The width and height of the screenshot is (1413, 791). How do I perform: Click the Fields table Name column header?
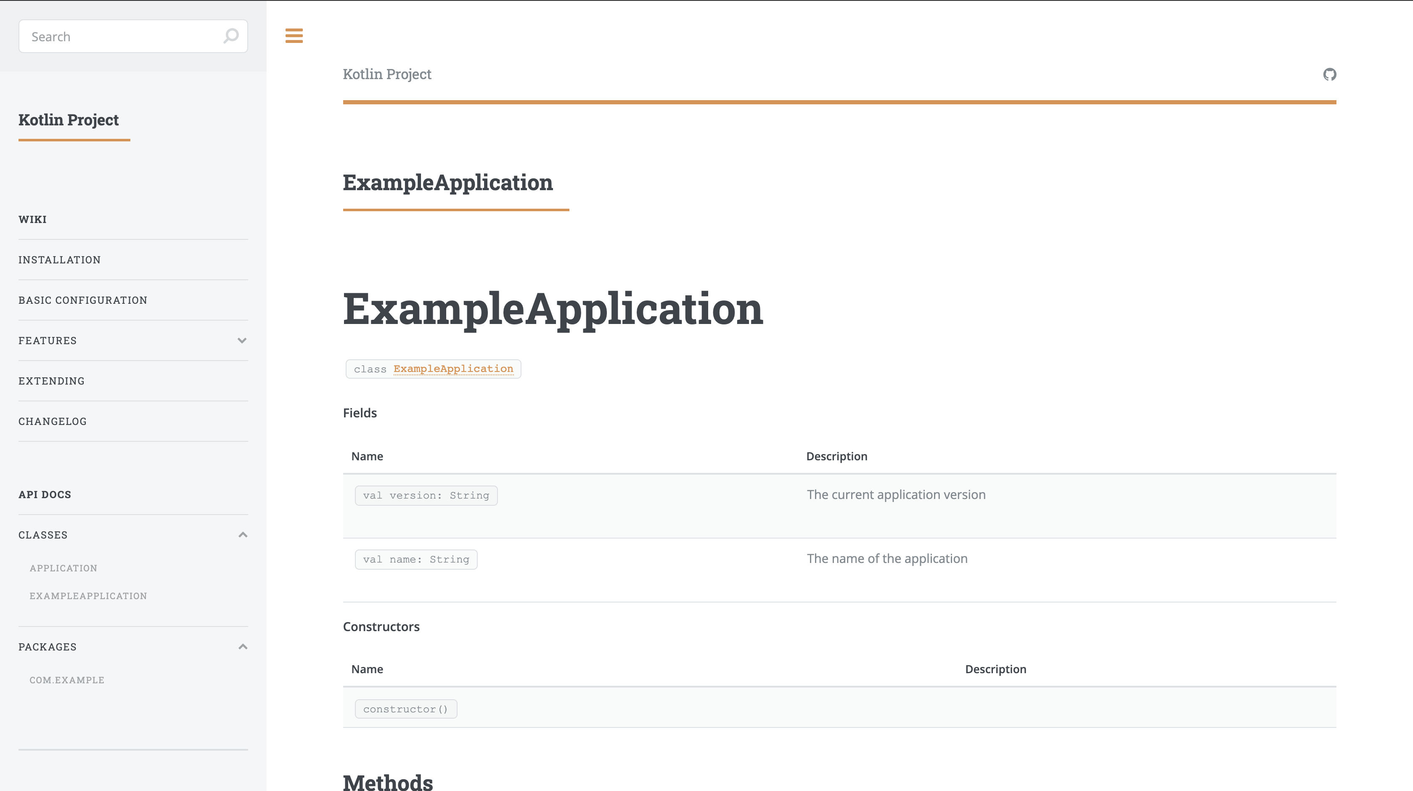pos(368,456)
